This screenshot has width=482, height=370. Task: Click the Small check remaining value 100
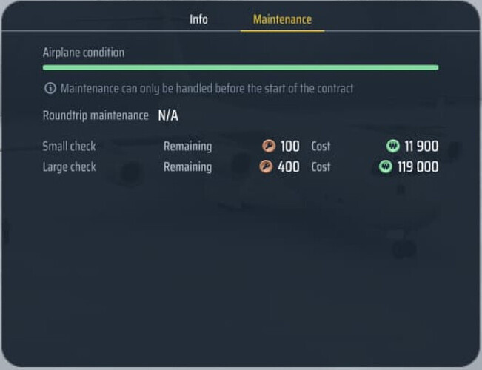pyautogui.click(x=289, y=147)
